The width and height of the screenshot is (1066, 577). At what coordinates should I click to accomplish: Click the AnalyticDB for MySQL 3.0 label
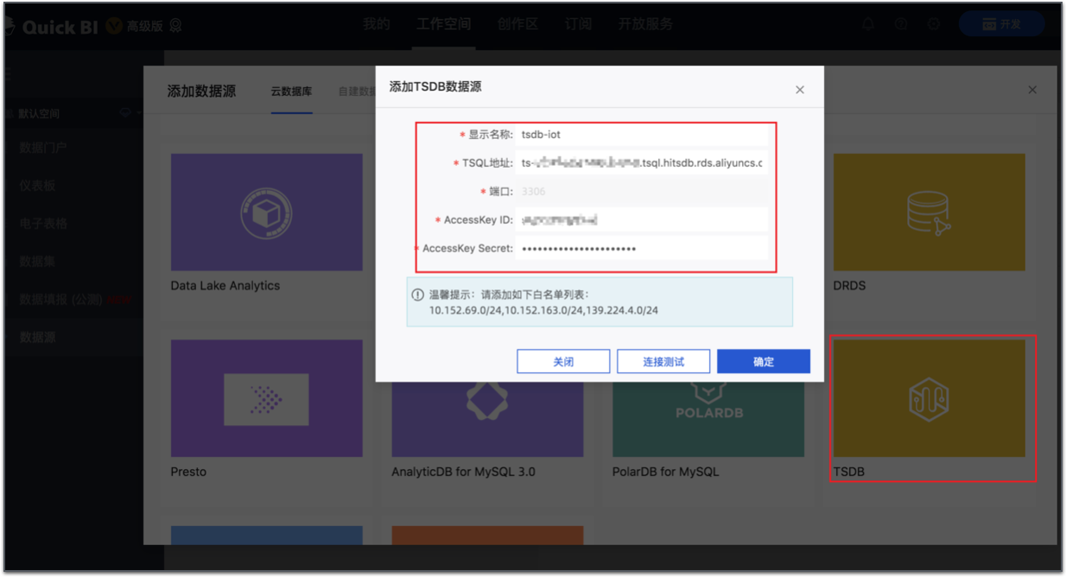pos(464,472)
